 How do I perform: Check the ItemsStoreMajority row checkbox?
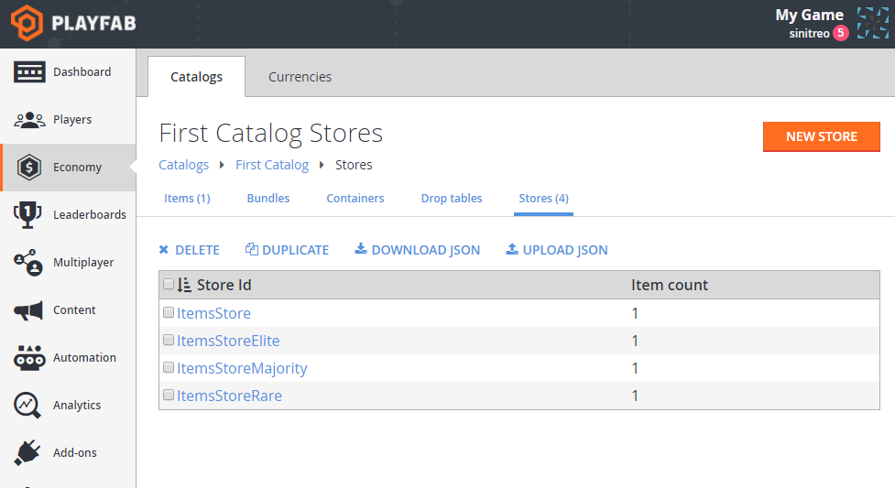[x=169, y=367]
